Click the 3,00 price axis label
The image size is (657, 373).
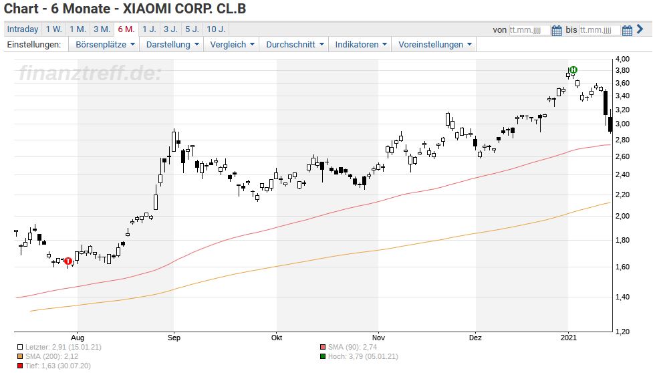pyautogui.click(x=622, y=124)
